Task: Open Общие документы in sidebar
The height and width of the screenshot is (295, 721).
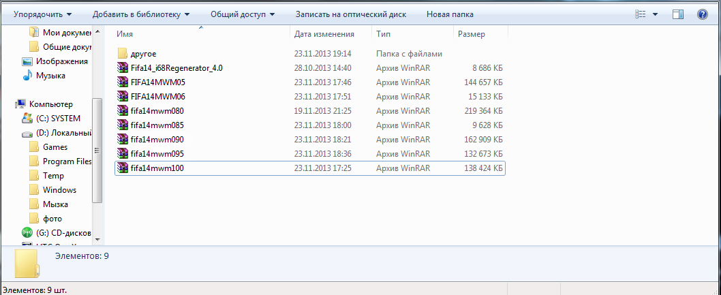Action: tap(67, 47)
